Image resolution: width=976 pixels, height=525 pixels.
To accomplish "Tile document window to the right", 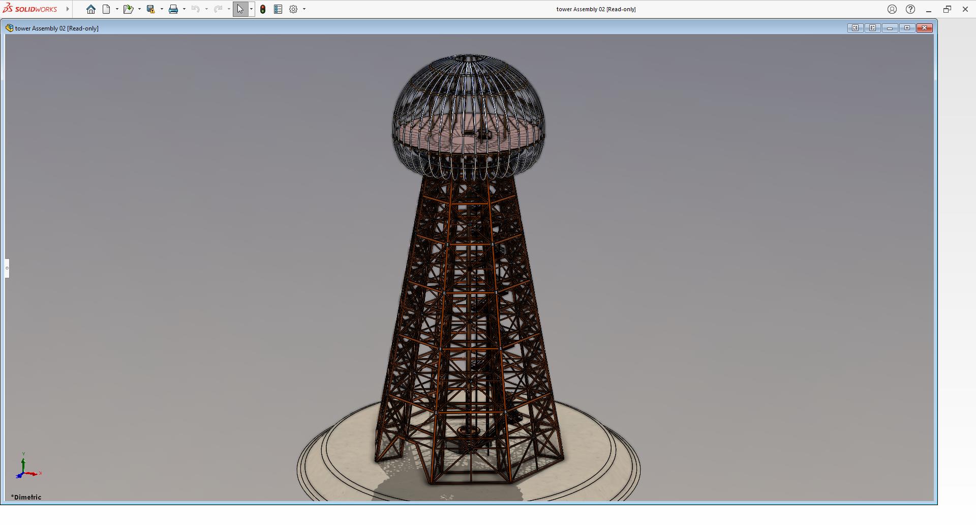I will click(872, 28).
